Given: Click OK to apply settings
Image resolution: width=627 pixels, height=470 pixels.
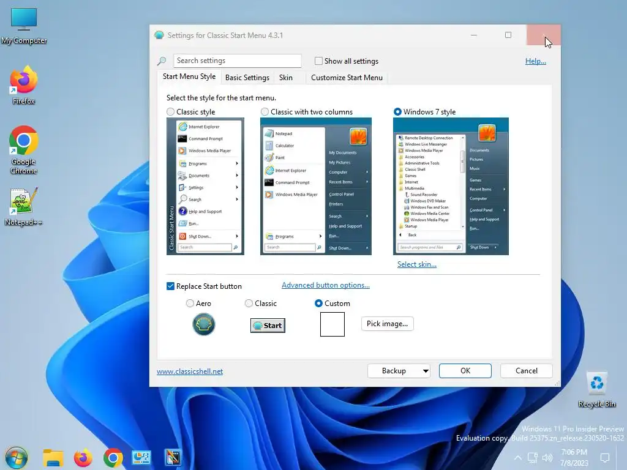Looking at the screenshot, I should 465,371.
